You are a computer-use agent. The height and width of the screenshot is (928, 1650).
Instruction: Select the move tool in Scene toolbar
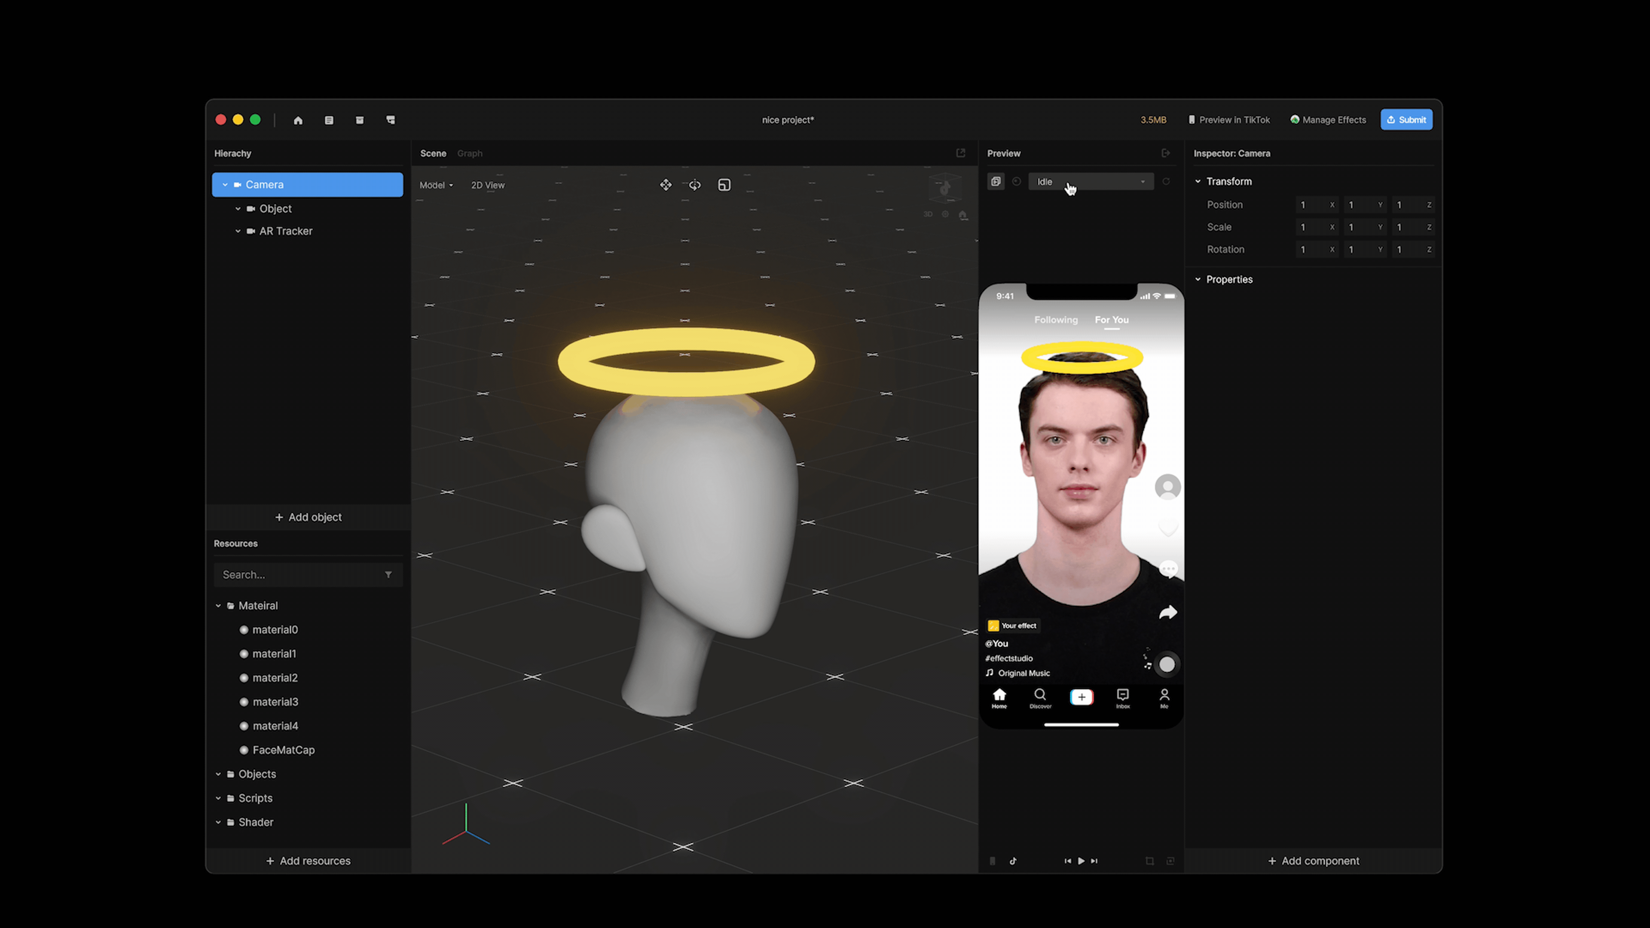(666, 185)
